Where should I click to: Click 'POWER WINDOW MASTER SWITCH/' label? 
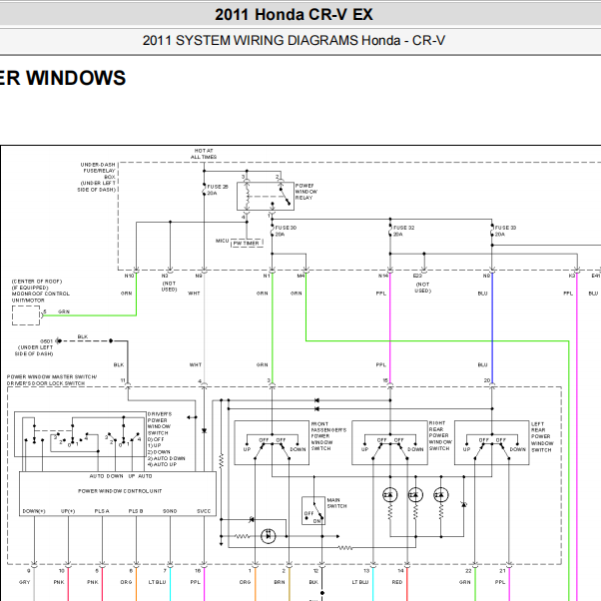[x=51, y=376]
